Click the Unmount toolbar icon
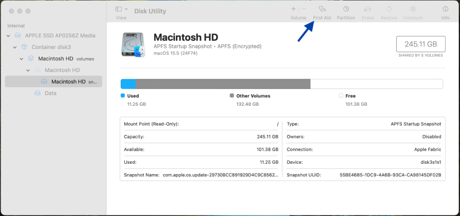 pos(413,9)
